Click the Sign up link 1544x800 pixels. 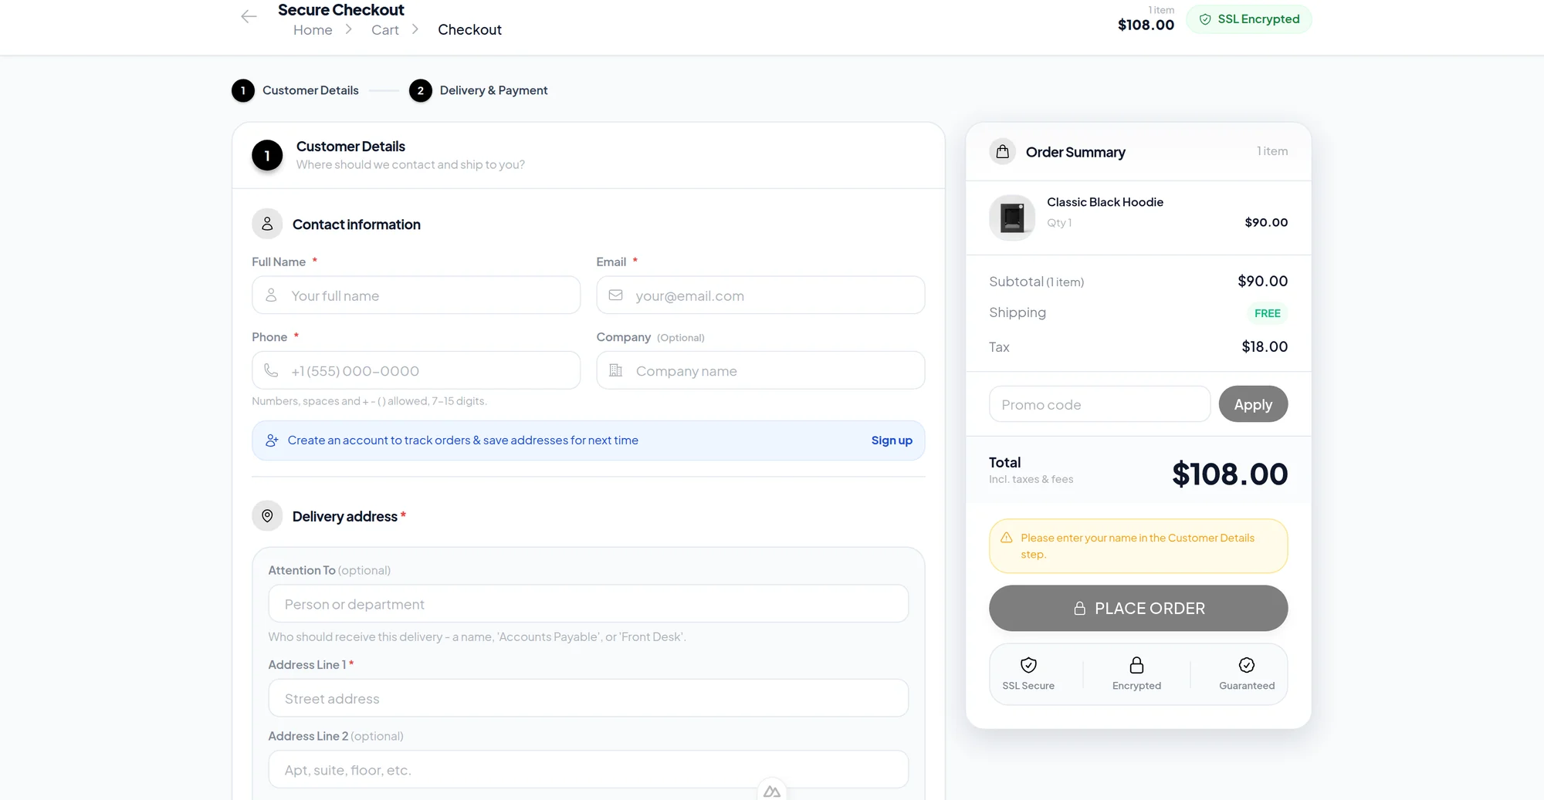coord(892,441)
